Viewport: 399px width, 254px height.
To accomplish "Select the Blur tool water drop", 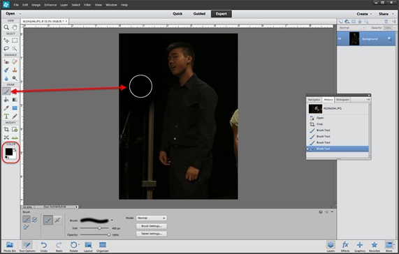I will (6, 78).
